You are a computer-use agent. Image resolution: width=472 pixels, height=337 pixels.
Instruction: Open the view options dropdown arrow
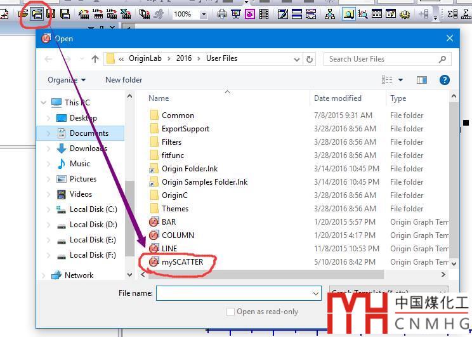[400, 80]
